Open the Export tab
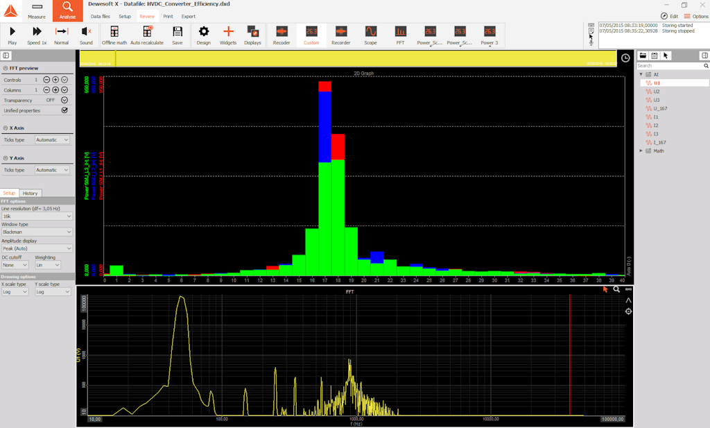The height and width of the screenshot is (428, 710). (189, 17)
